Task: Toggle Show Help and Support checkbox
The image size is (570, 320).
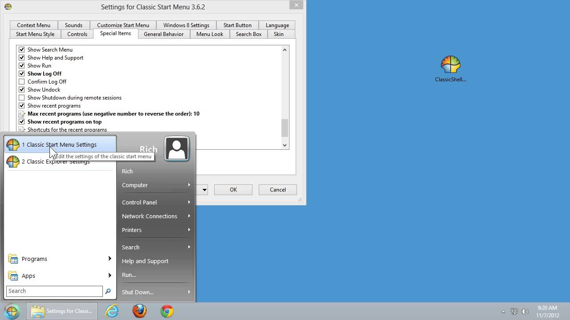Action: pyautogui.click(x=21, y=58)
